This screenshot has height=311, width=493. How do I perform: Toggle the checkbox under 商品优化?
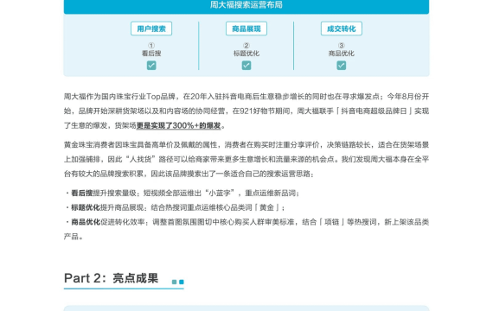341,66
